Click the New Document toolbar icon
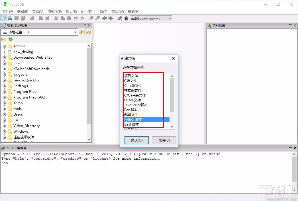 (4, 19)
